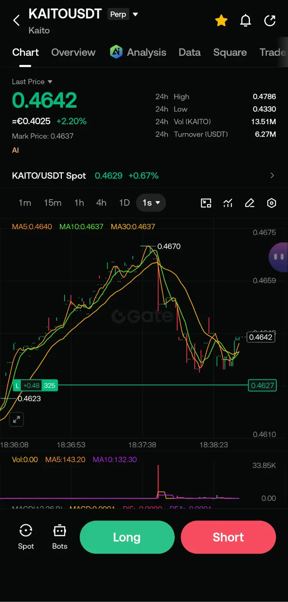Viewport: 288px width, 602px height.
Task: Open the drawing tools pencil icon
Action: coord(250,203)
